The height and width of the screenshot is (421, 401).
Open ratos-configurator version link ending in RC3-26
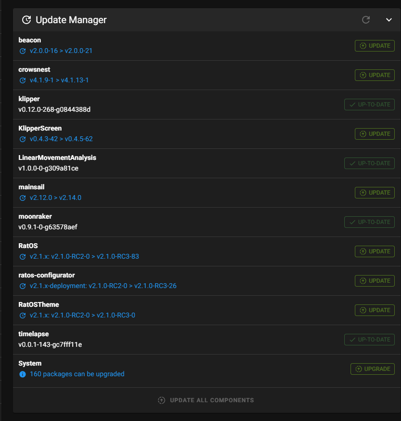click(x=103, y=286)
